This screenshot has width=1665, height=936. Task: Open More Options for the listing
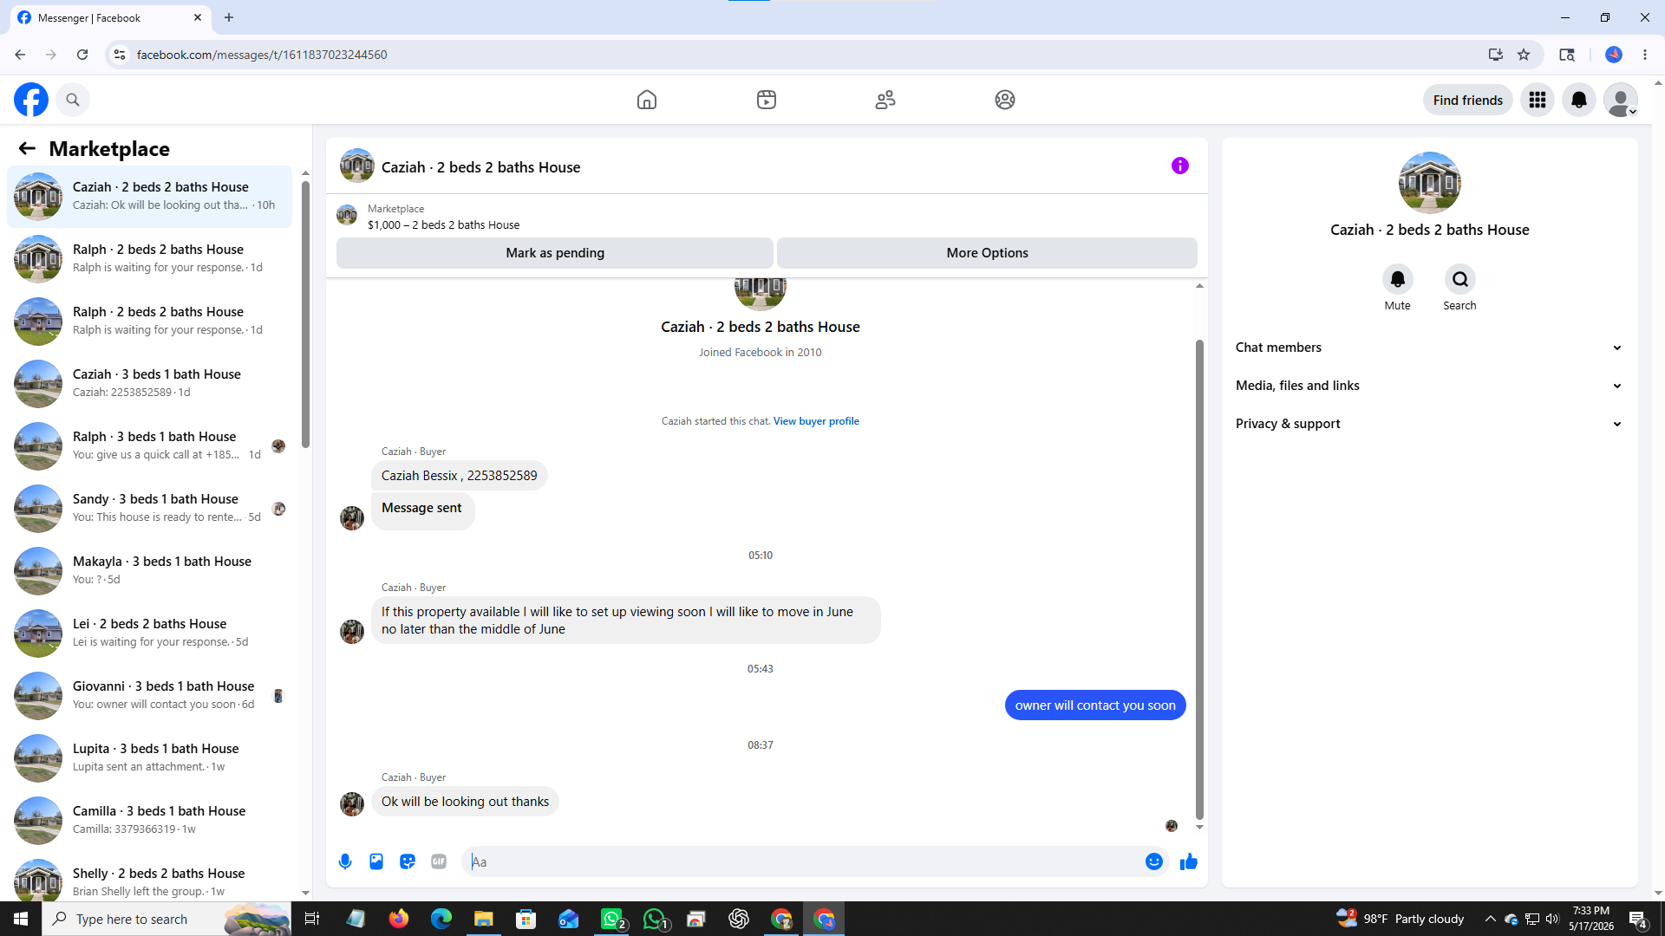987,253
